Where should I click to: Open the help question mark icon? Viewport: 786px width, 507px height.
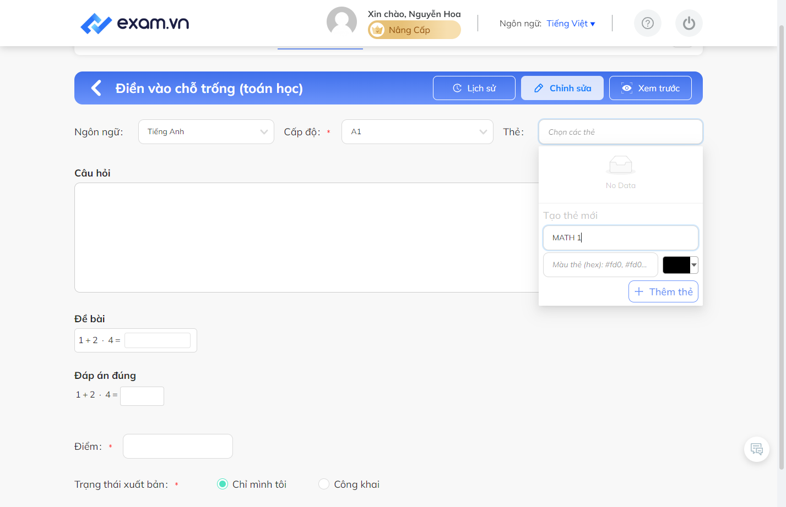coord(648,23)
